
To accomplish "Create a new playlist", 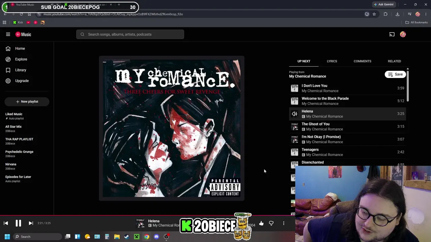I will click(x=27, y=102).
